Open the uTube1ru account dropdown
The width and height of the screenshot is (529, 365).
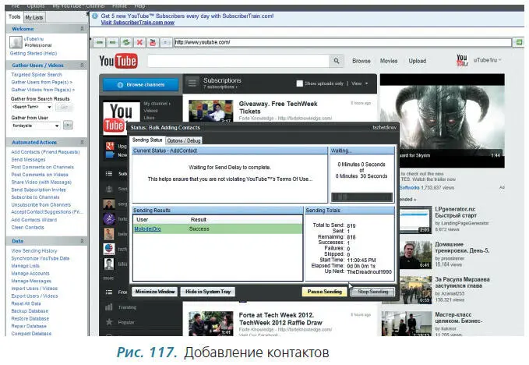[487, 60]
